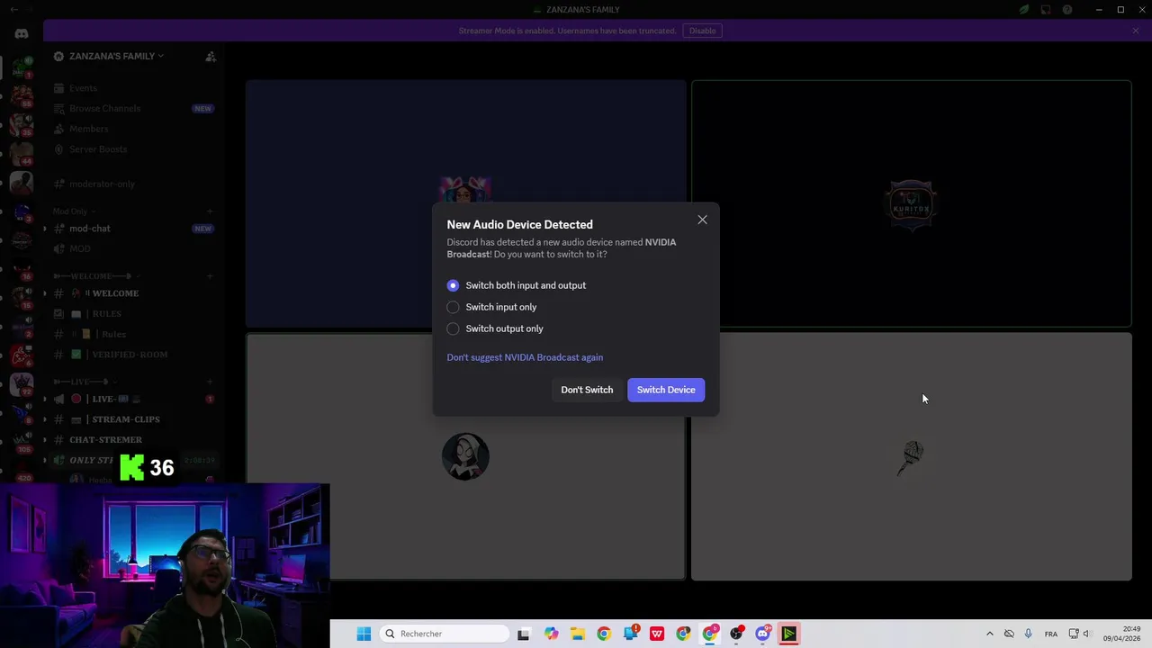Show hidden system tray icons
Screen dimensions: 1152x648
click(990, 634)
